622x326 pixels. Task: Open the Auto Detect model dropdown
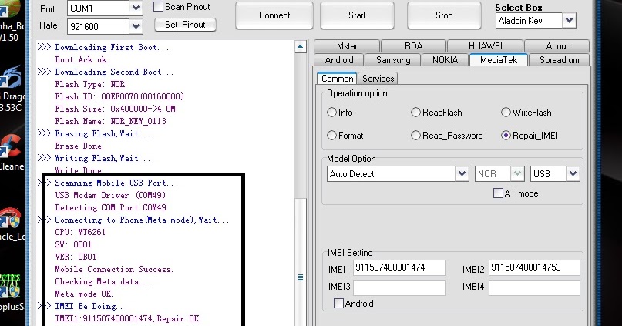[462, 173]
